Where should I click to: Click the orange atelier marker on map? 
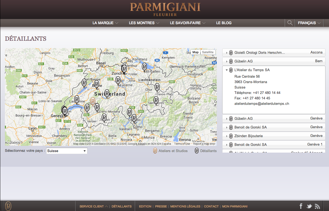[x=93, y=101]
